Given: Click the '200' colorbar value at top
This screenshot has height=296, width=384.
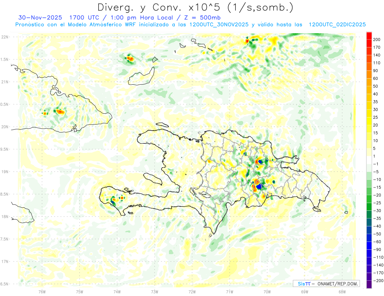Looking at the screenshot, I should pos(377,39).
